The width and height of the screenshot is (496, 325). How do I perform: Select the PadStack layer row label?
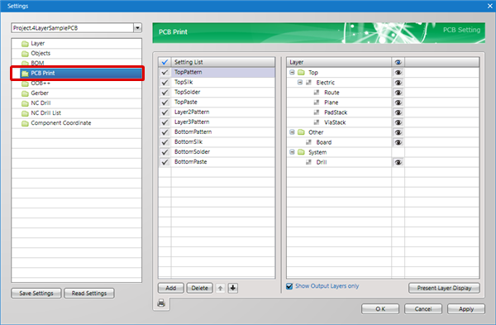click(336, 112)
